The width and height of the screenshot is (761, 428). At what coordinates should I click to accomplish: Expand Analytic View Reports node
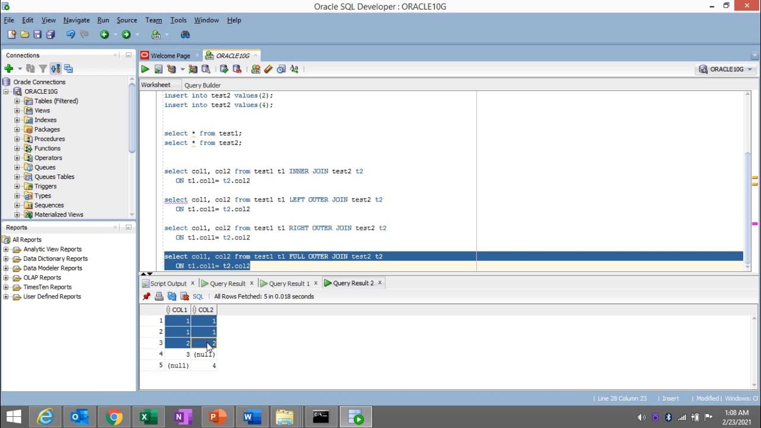[6, 249]
